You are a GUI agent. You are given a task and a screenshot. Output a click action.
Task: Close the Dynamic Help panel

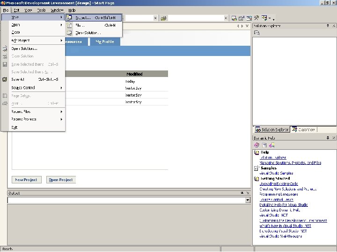[334, 138]
